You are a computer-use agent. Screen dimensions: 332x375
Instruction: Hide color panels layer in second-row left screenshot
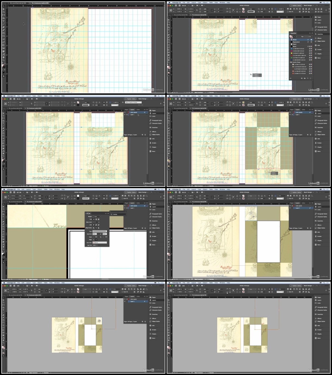tap(125, 112)
